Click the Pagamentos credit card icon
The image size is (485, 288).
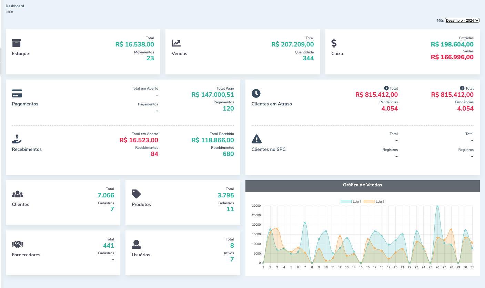click(x=17, y=93)
